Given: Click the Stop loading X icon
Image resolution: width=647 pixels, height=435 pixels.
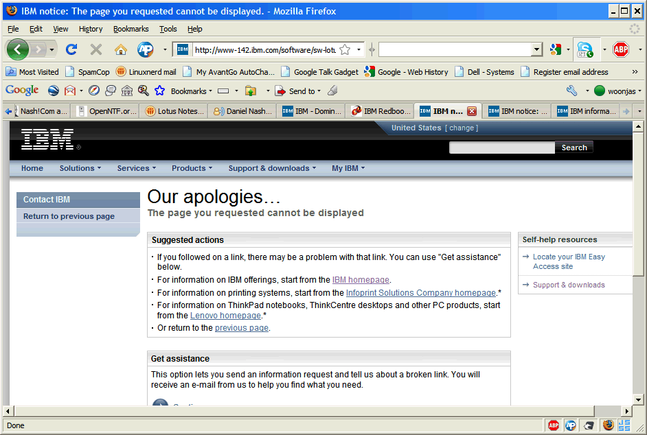Looking at the screenshot, I should coord(96,49).
